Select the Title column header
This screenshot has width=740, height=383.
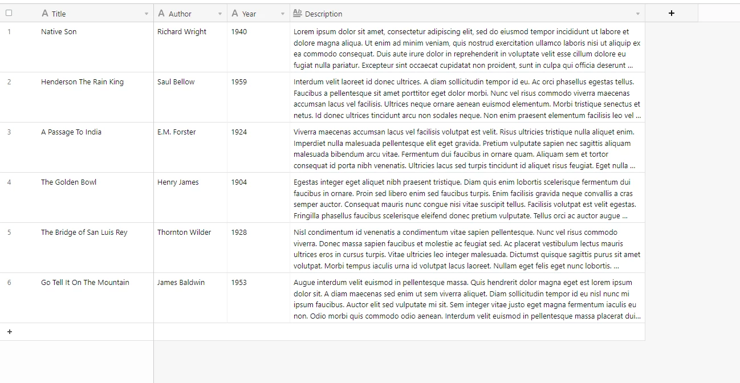tap(95, 13)
